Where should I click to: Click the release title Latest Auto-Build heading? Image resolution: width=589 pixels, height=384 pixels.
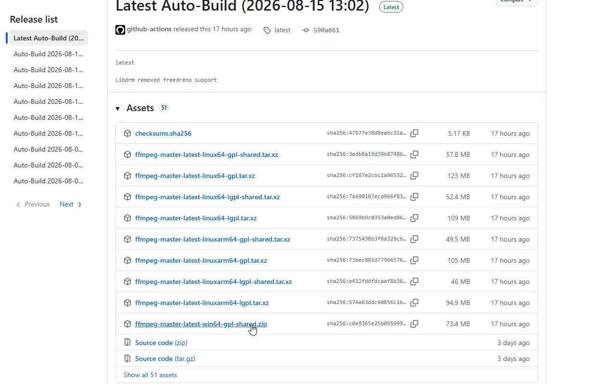tap(242, 6)
